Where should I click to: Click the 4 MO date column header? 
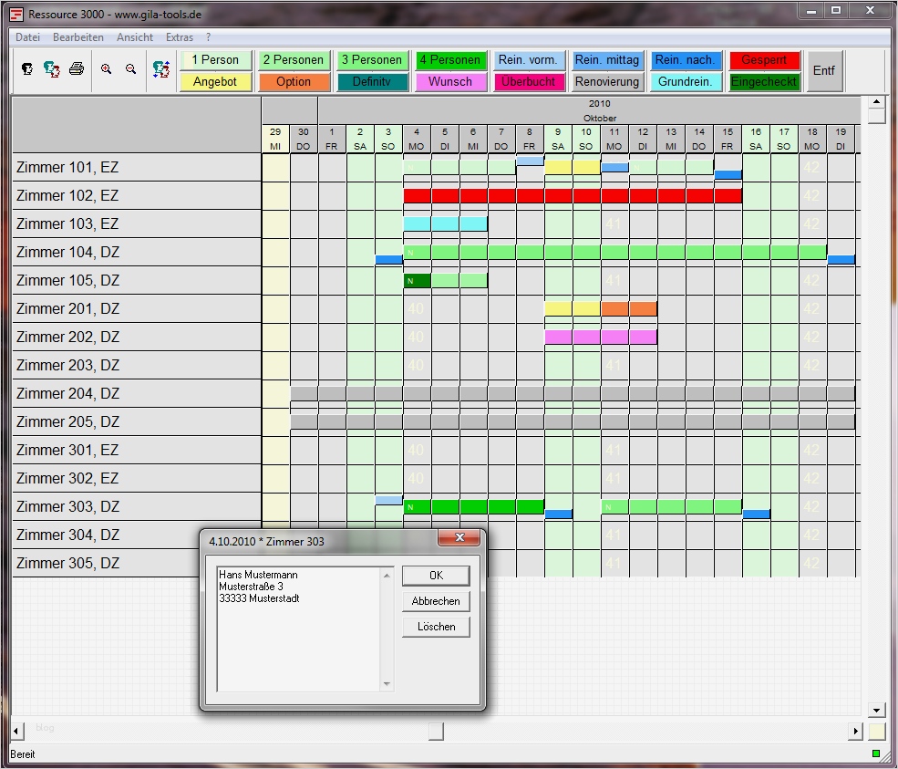click(417, 140)
